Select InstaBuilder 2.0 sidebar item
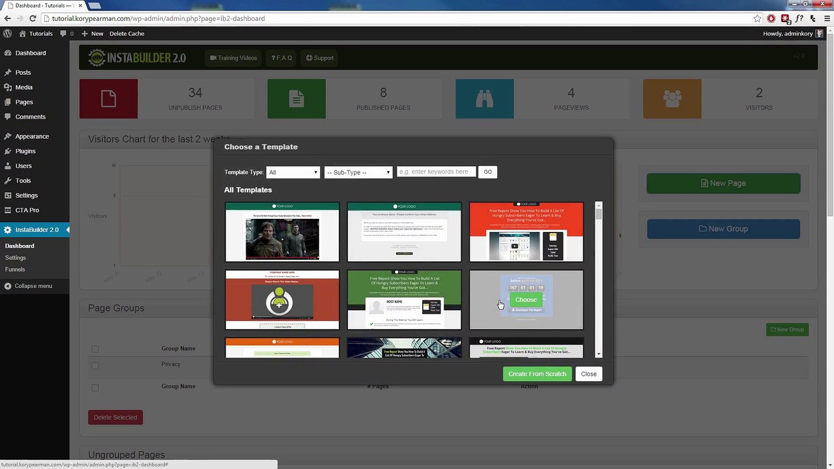The image size is (834, 469). [x=35, y=230]
